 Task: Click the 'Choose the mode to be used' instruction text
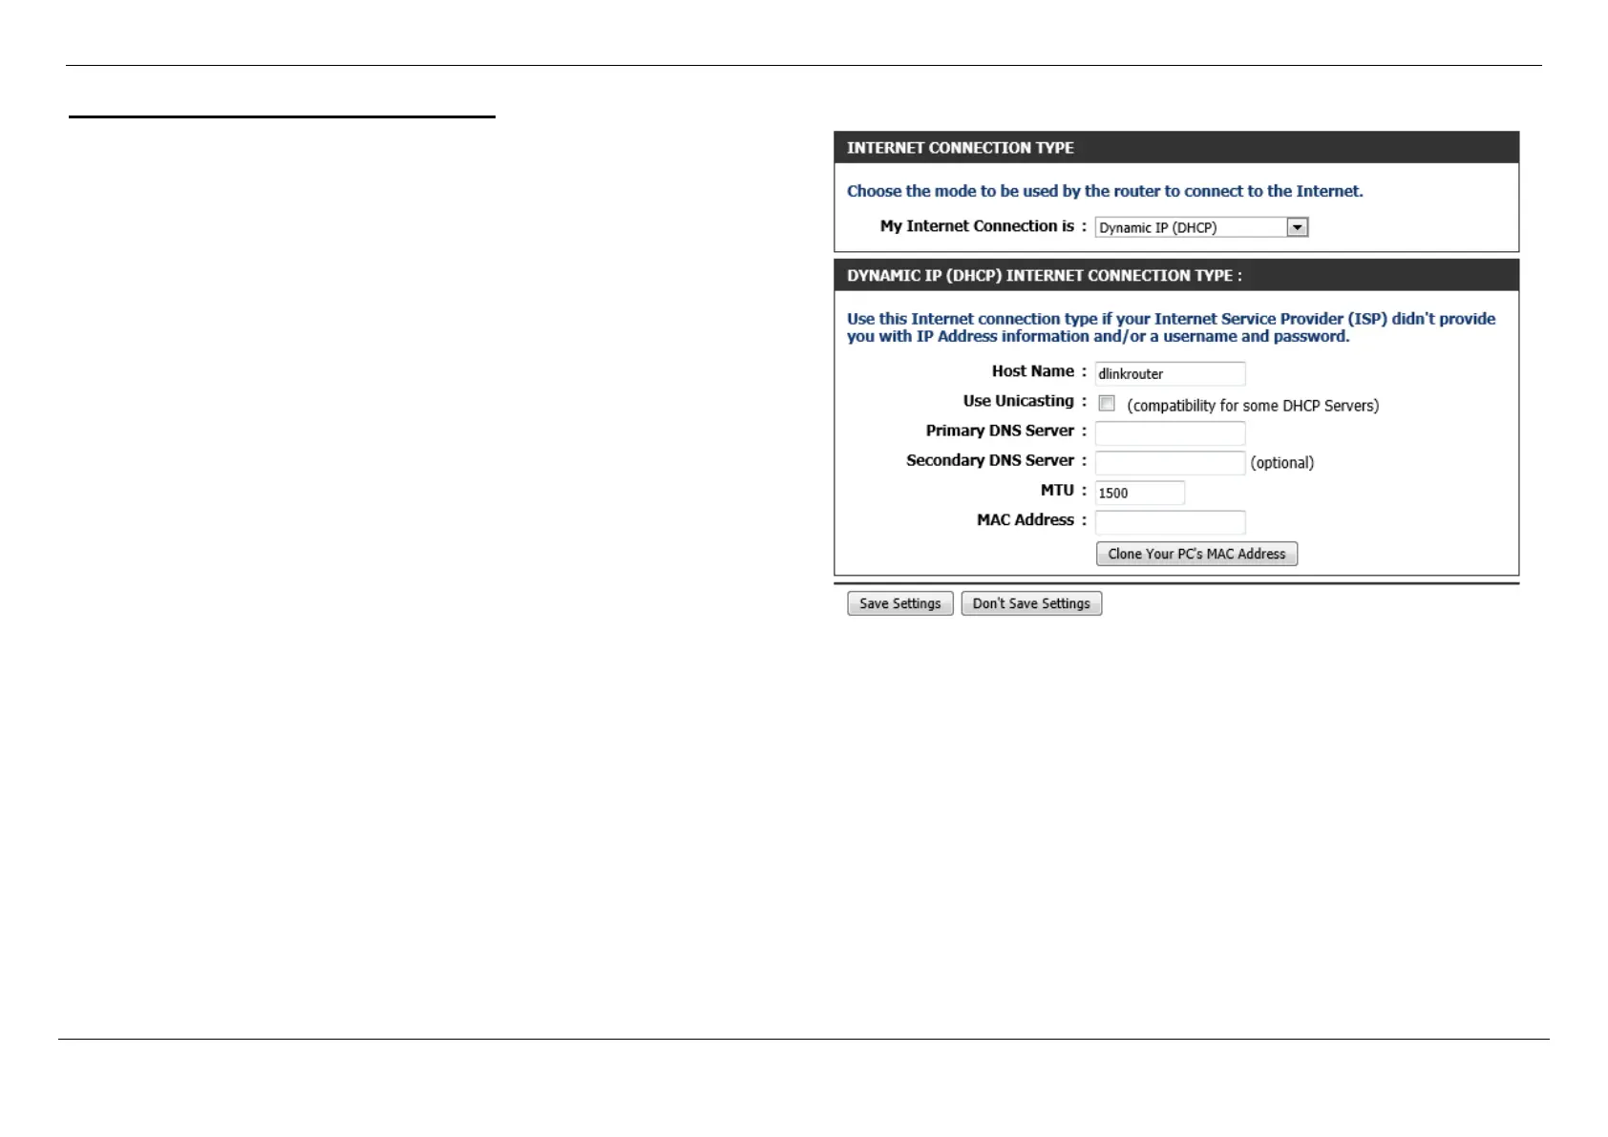(1105, 191)
